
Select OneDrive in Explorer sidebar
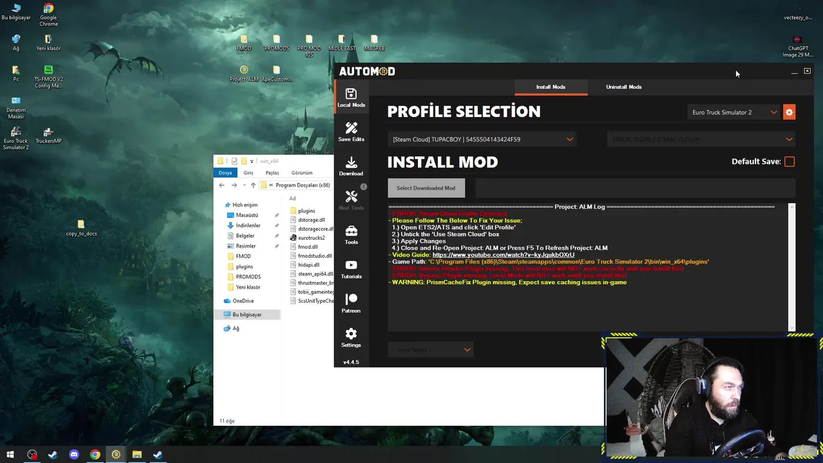pos(243,301)
